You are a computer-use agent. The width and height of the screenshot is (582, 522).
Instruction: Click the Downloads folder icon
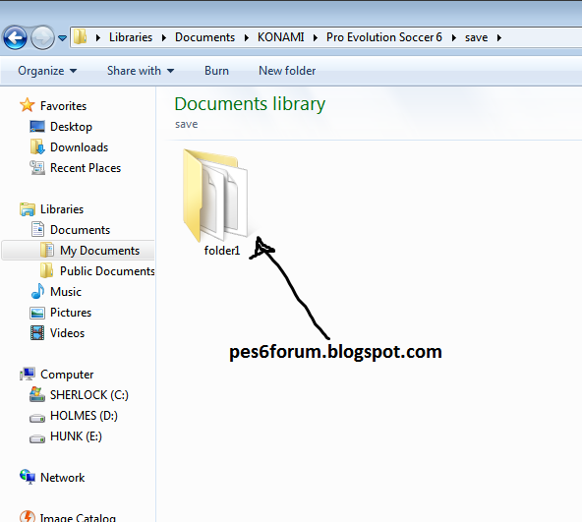pos(37,146)
